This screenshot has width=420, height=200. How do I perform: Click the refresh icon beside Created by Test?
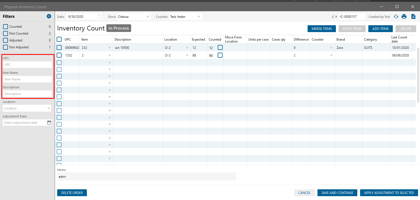[x=396, y=17]
